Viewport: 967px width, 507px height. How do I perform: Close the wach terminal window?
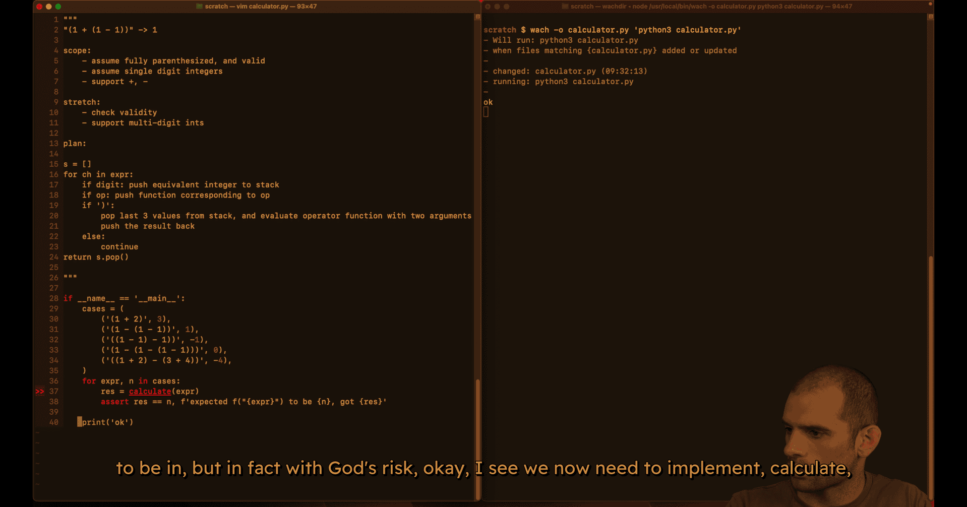point(488,7)
